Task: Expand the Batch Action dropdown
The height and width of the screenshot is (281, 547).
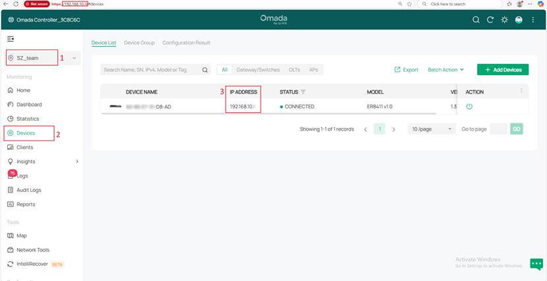Action: point(445,69)
